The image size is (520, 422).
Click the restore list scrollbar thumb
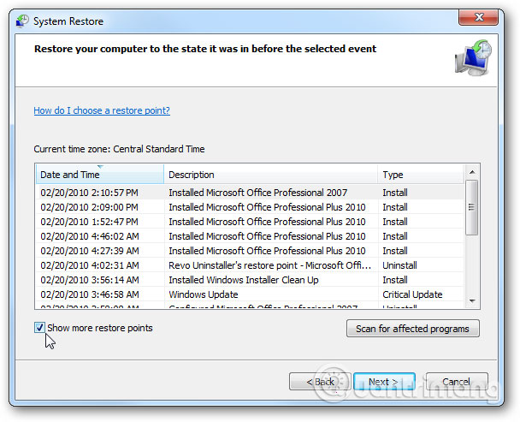tap(471, 206)
